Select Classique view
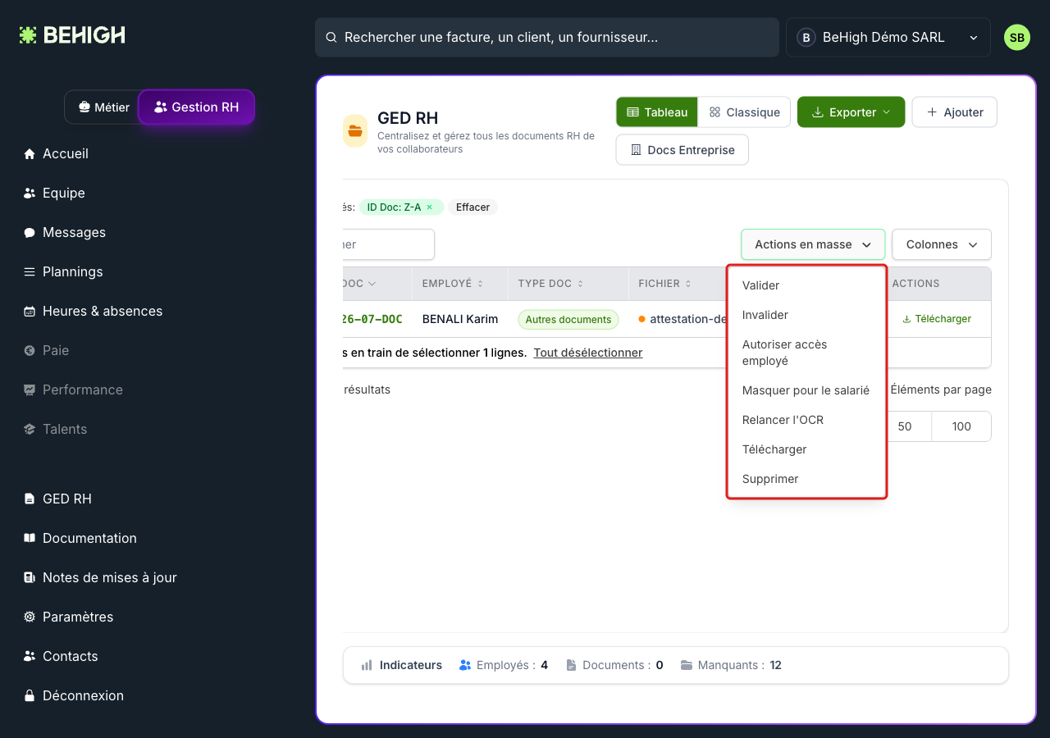The height and width of the screenshot is (738, 1050). [x=744, y=112]
